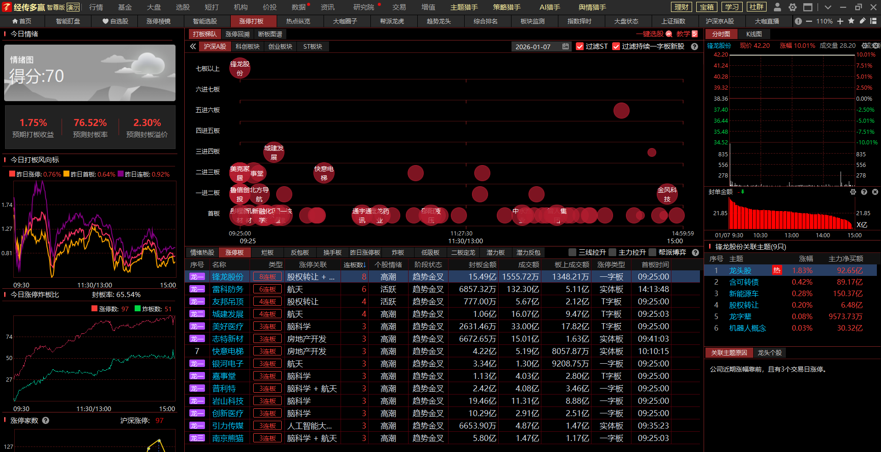Image resolution: width=881 pixels, height=452 pixels.
Task: Click the pencil edit icon in toolbar
Action: 862,21
